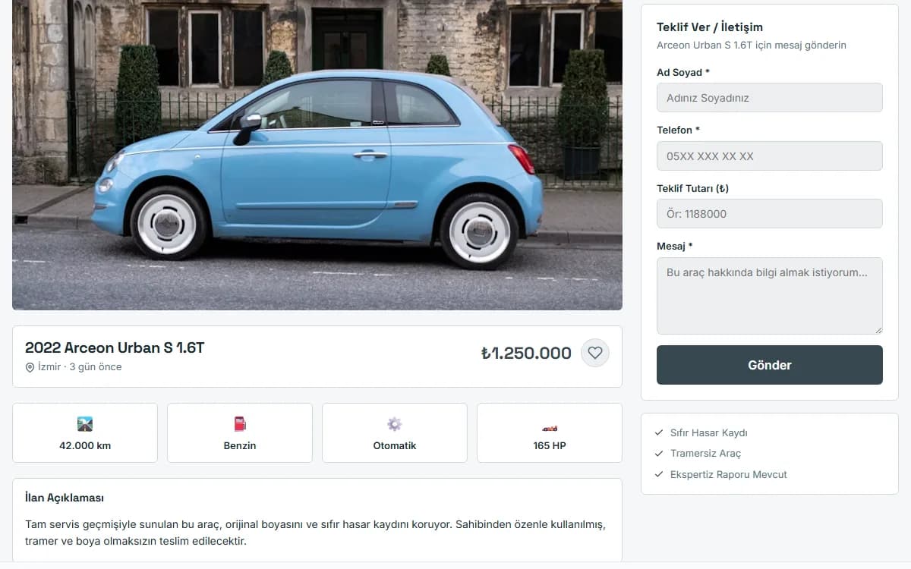Click the gear icon above Otomatik
Screen dimensions: 911x569
(395, 424)
